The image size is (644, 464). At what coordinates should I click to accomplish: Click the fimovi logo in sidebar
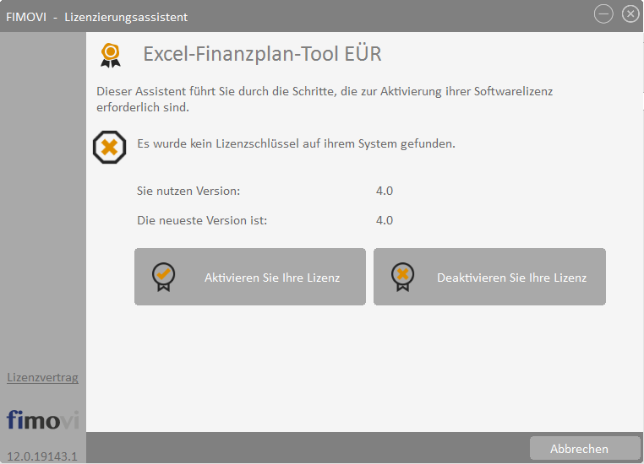point(43,419)
